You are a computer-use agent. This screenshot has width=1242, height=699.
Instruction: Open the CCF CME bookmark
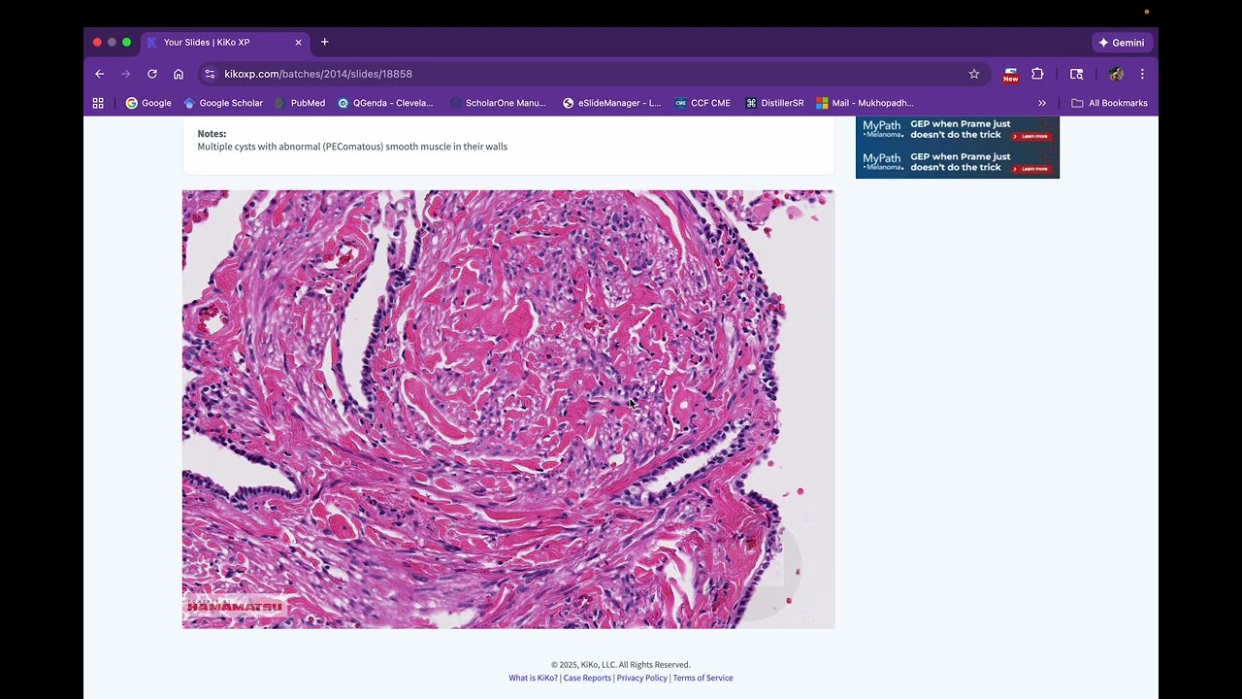click(x=703, y=103)
